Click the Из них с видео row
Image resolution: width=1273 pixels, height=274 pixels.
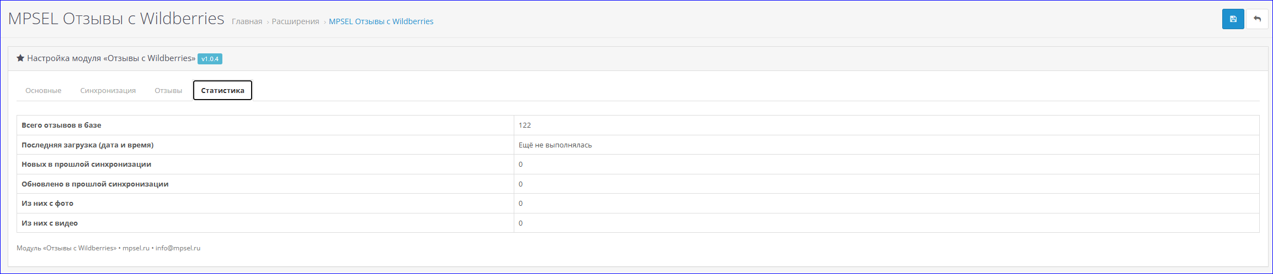click(638, 223)
